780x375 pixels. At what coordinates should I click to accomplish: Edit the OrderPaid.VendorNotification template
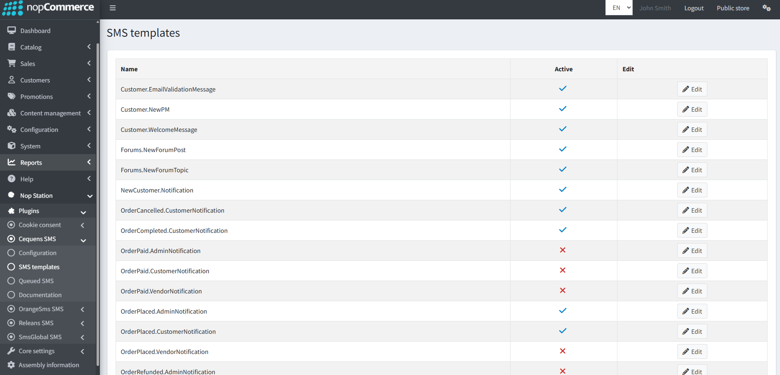point(692,291)
